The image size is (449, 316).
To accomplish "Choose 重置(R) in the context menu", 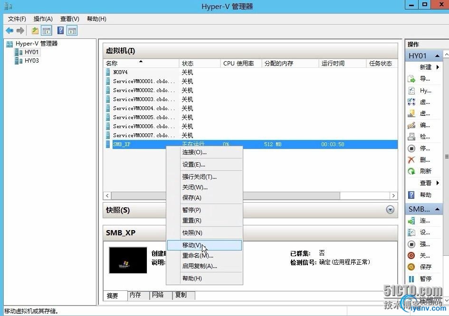I will 204,221.
